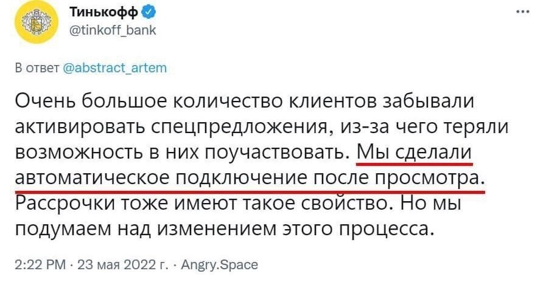Click underlined text "автоматическое подключение после просмотра"
This screenshot has width=546, height=282.
[248, 178]
